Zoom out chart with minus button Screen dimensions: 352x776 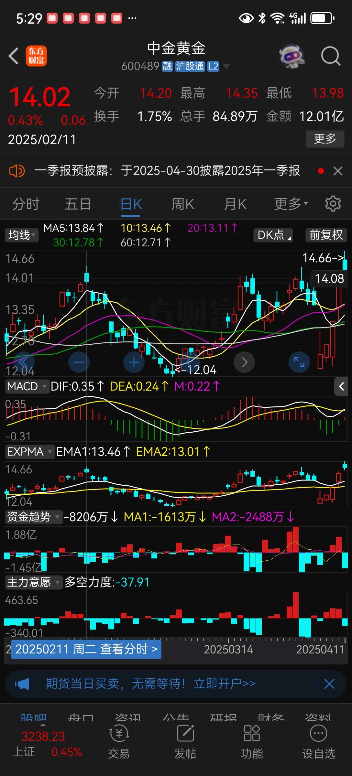tap(79, 362)
